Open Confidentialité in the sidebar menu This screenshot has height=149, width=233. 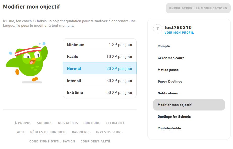click(x=169, y=128)
